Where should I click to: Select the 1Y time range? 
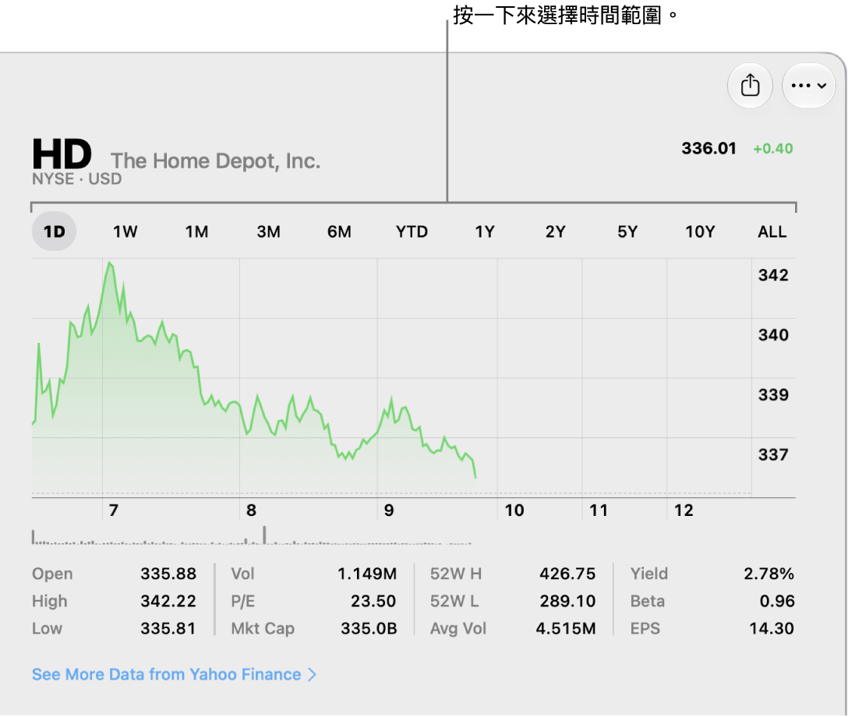[x=485, y=231]
